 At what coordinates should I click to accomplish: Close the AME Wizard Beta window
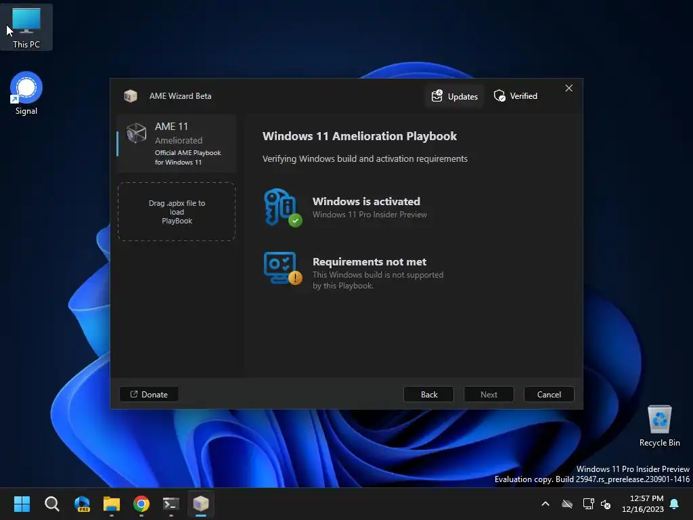[568, 88]
